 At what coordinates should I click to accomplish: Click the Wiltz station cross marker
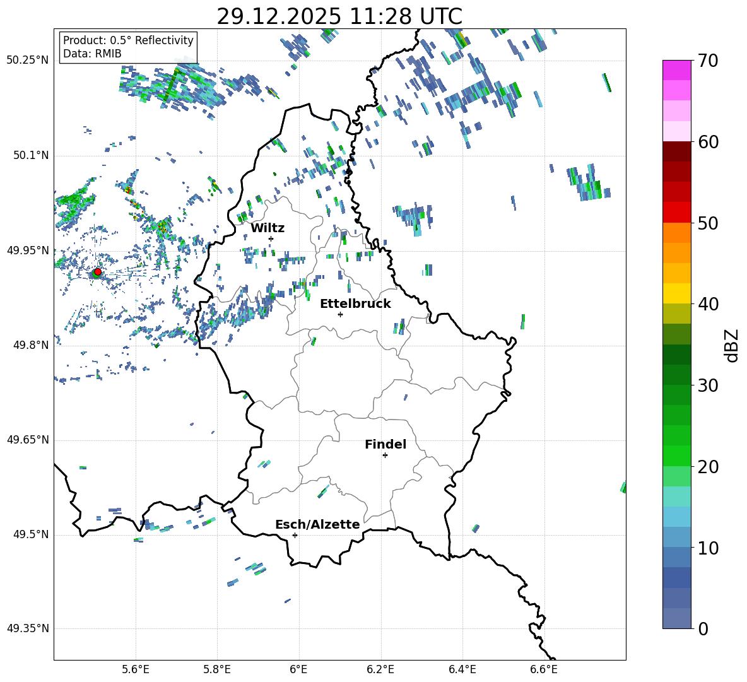pyautogui.click(x=271, y=238)
